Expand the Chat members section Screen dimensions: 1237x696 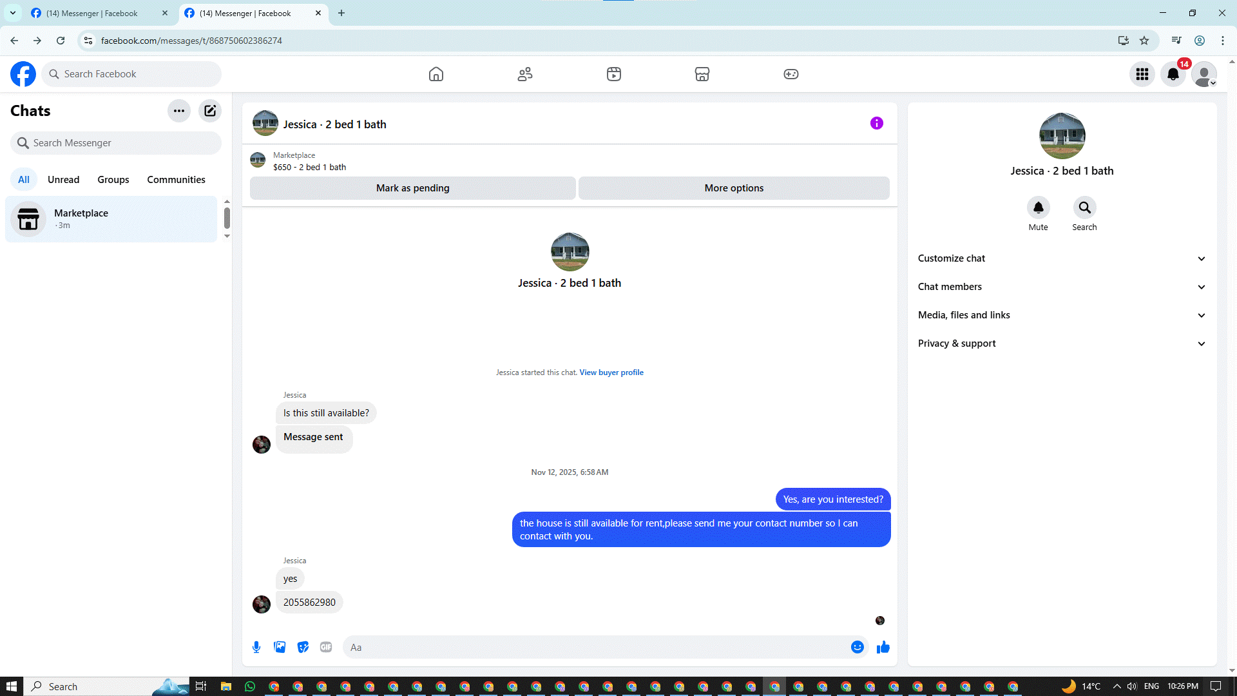1062,287
